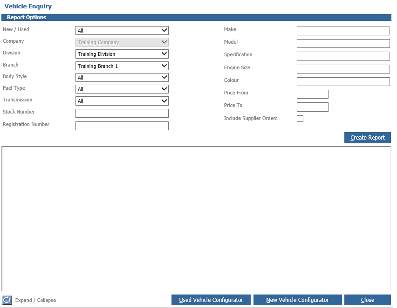Click the Expand / Collapse label
Screen dimensions: 397x308
coord(35,300)
